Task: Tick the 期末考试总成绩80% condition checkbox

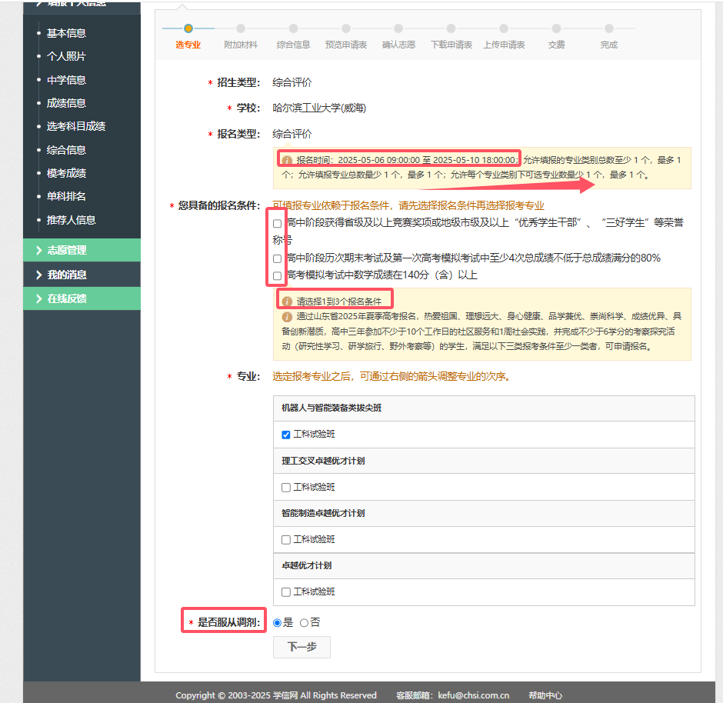Action: tap(277, 258)
